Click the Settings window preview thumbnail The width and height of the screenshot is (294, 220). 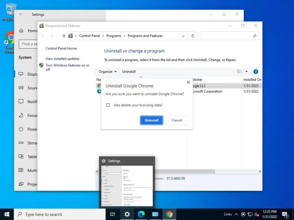click(x=127, y=186)
